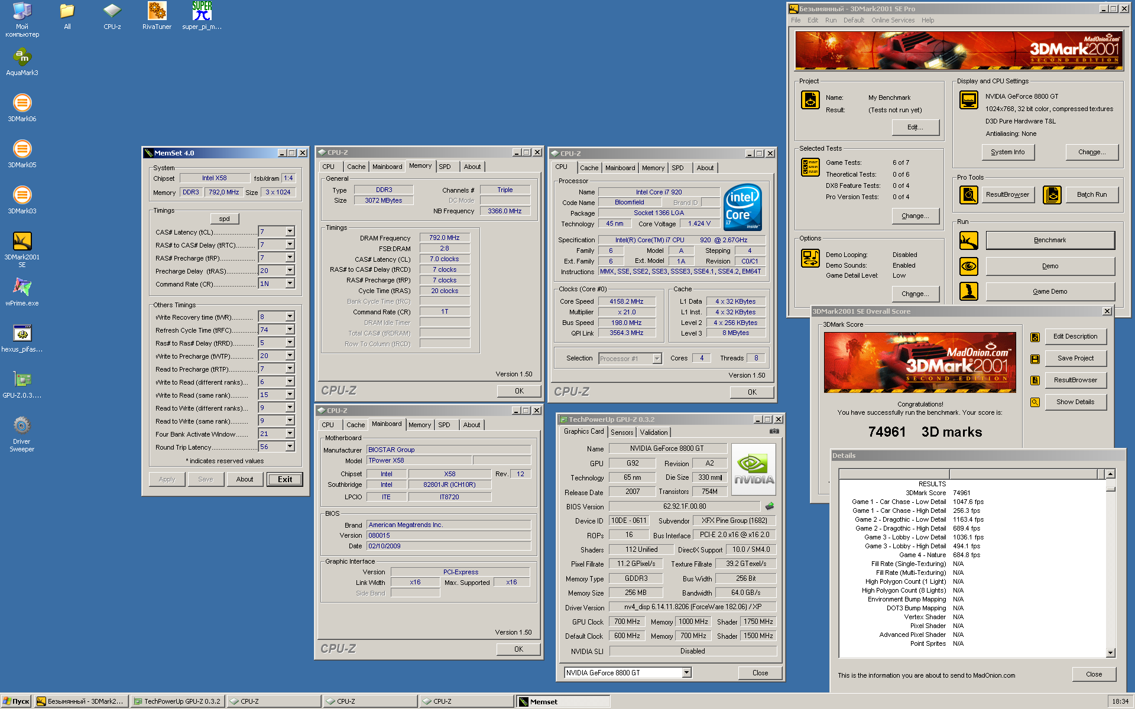Click the System Info button in 3DMark2001

pyautogui.click(x=1008, y=152)
